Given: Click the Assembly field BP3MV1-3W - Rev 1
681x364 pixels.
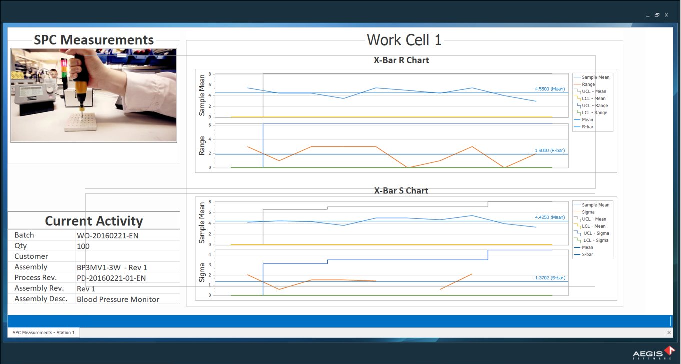Looking at the screenshot, I should pos(112,267).
